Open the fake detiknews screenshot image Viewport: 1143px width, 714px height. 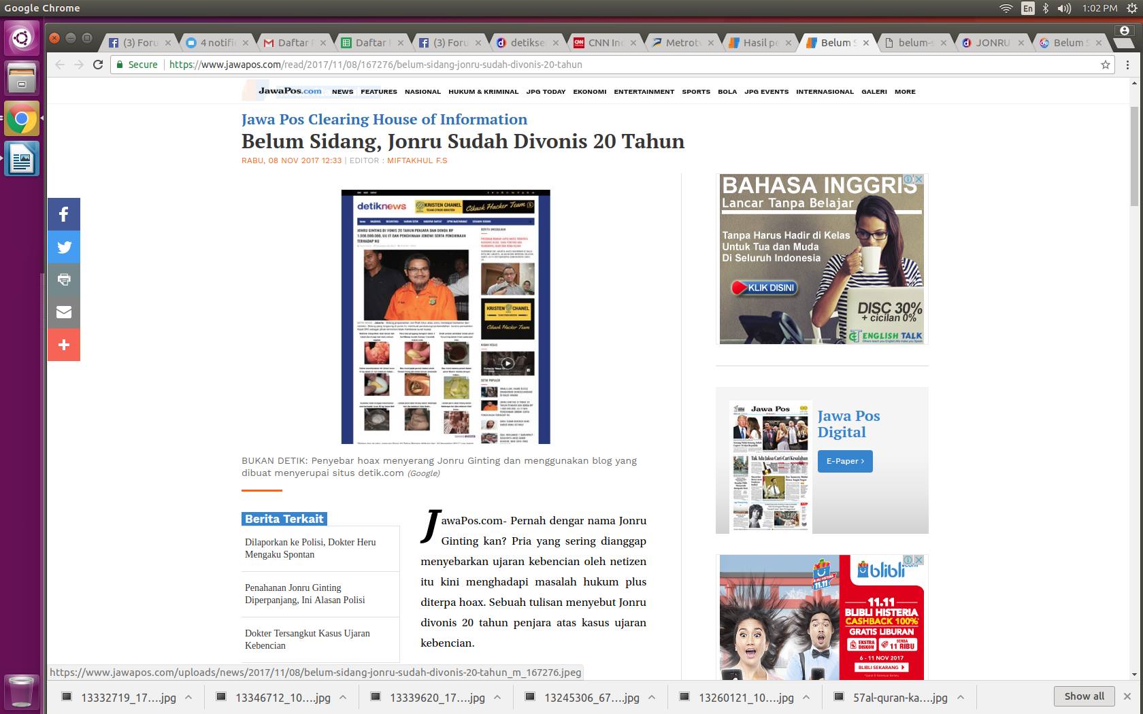point(446,317)
